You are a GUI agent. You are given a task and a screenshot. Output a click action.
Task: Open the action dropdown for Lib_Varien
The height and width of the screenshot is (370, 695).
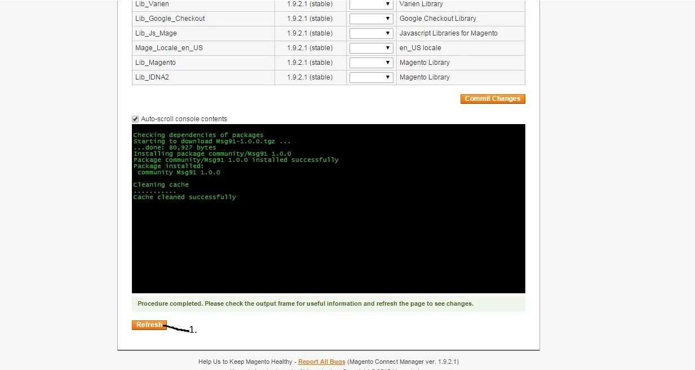(371, 4)
